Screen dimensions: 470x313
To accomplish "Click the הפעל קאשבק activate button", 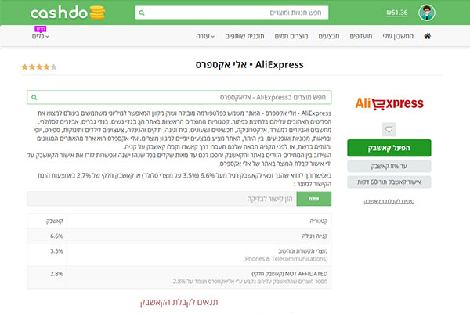I will click(x=389, y=148).
